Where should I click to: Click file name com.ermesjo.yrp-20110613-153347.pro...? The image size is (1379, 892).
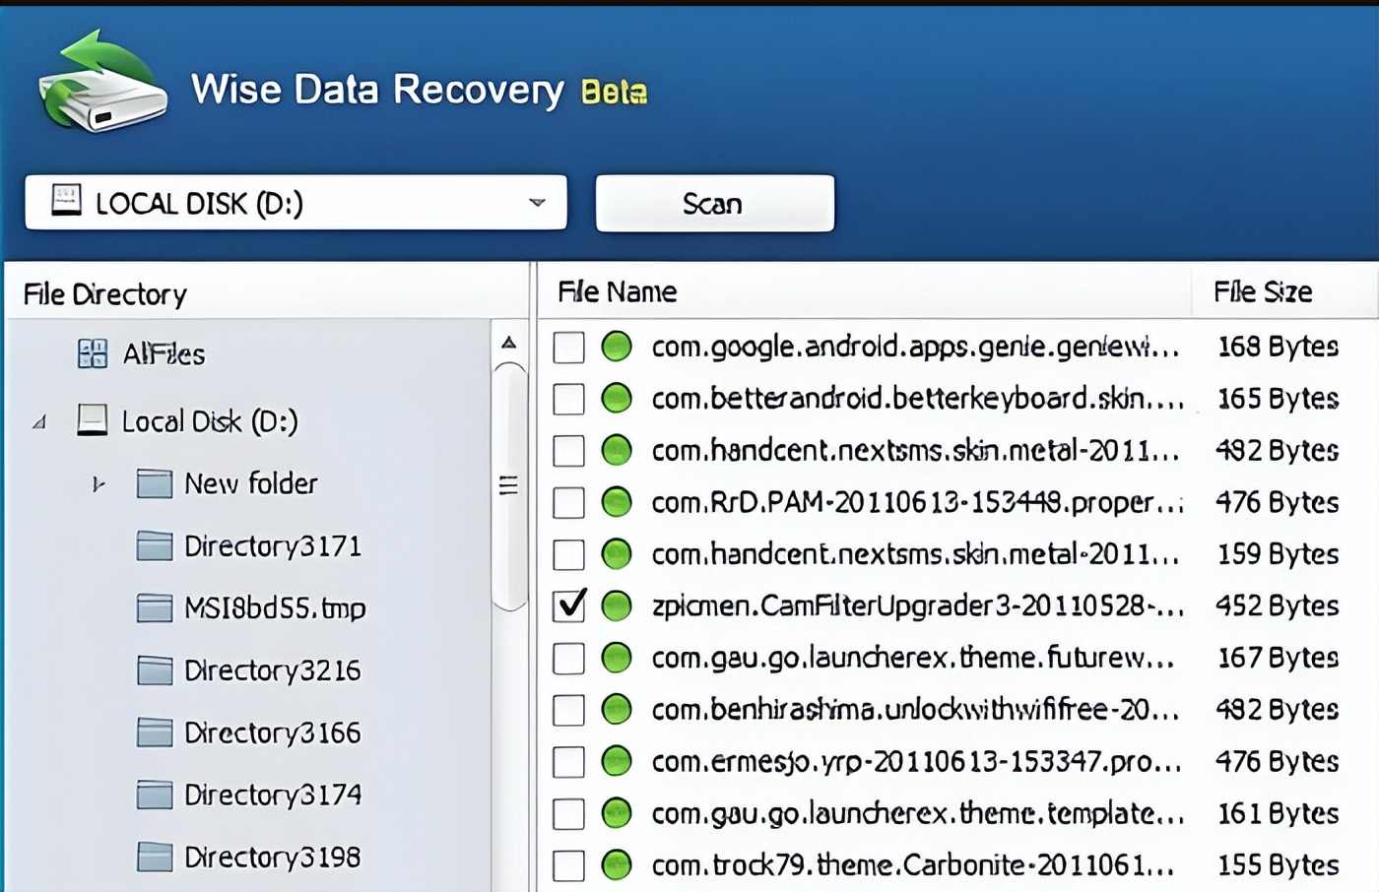(916, 762)
